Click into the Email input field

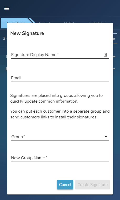tap(60, 78)
